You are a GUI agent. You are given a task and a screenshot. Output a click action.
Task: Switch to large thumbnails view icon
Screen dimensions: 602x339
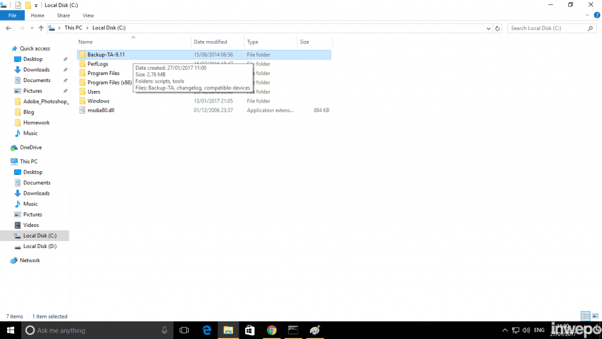595,316
